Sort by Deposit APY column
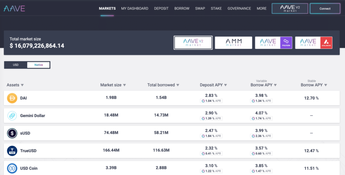This screenshot has width=345, height=175. coord(214,85)
